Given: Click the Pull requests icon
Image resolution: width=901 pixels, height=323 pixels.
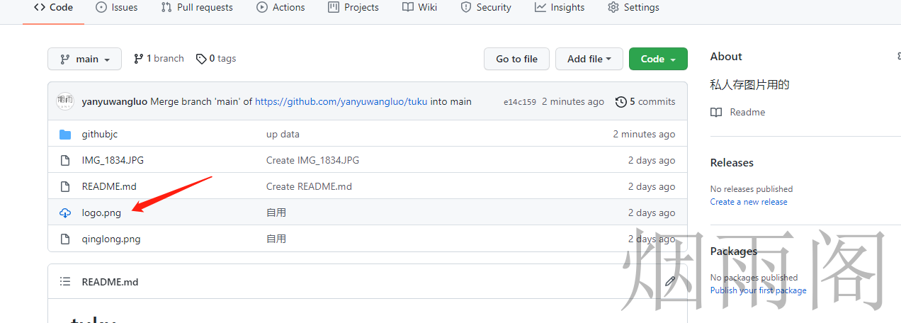Looking at the screenshot, I should click(x=166, y=7).
